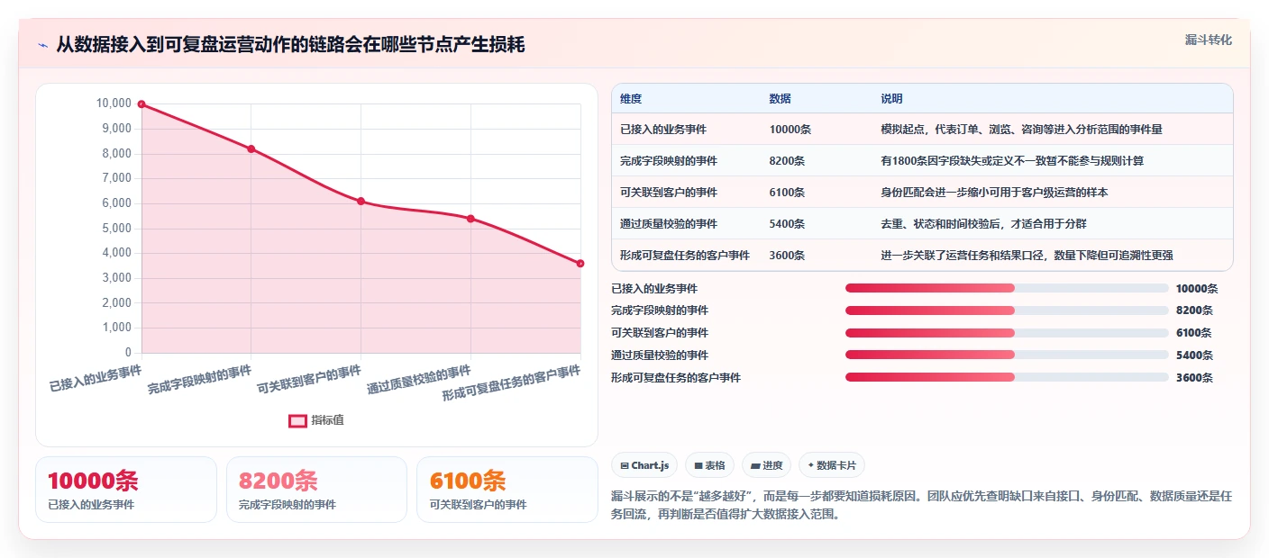This screenshot has width=1269, height=558.
Task: Click the 8200条 data card
Action: tap(316, 490)
